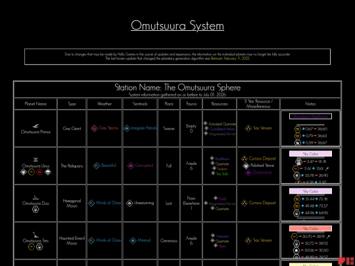Click the Gas Storms weather icon
Image resolution: width=355 pixels, height=266 pixels.
[94, 128]
